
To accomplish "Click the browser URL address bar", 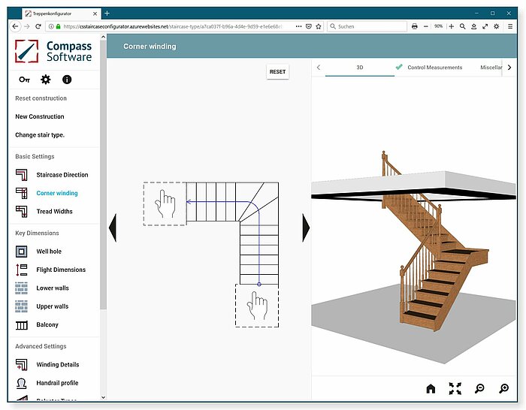I will point(174,26).
